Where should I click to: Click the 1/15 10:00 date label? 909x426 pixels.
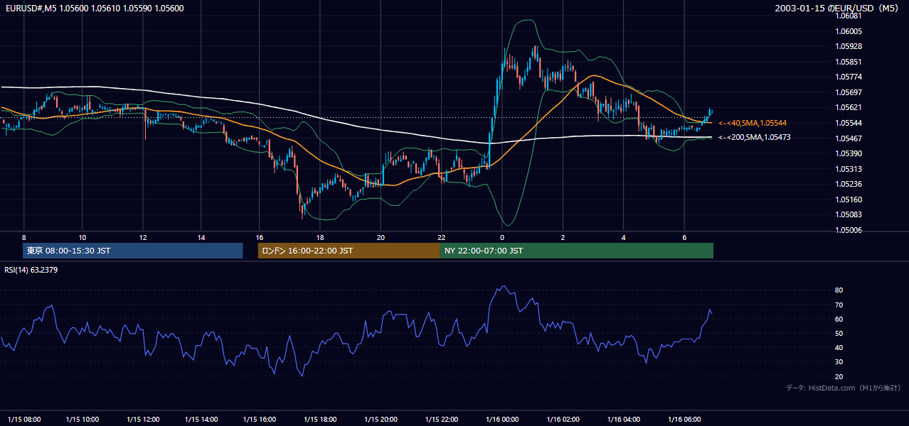coord(83,419)
